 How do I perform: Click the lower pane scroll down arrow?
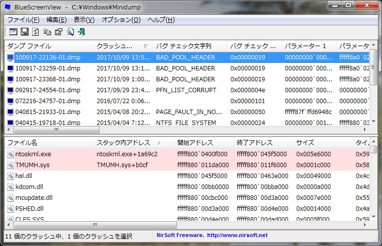(x=374, y=217)
